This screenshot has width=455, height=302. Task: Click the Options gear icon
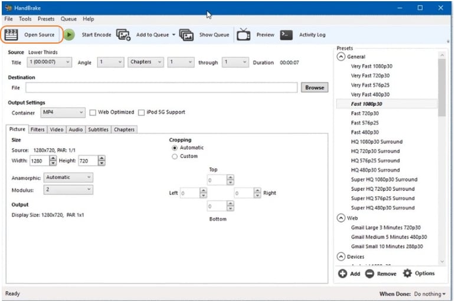(x=407, y=273)
